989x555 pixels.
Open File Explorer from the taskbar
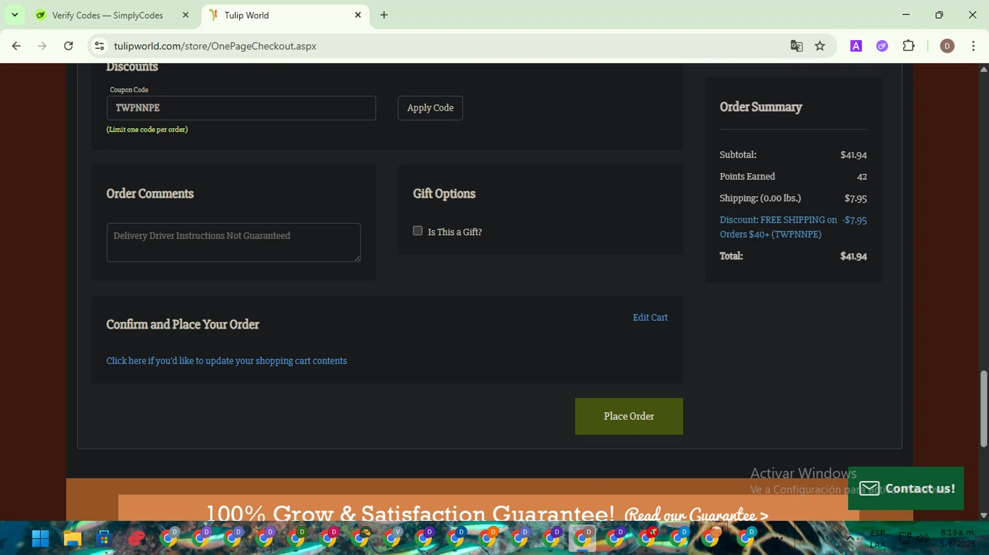72,539
